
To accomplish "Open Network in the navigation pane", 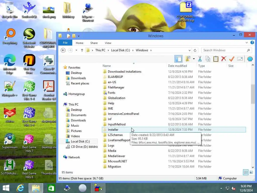I will tap(74, 157).
